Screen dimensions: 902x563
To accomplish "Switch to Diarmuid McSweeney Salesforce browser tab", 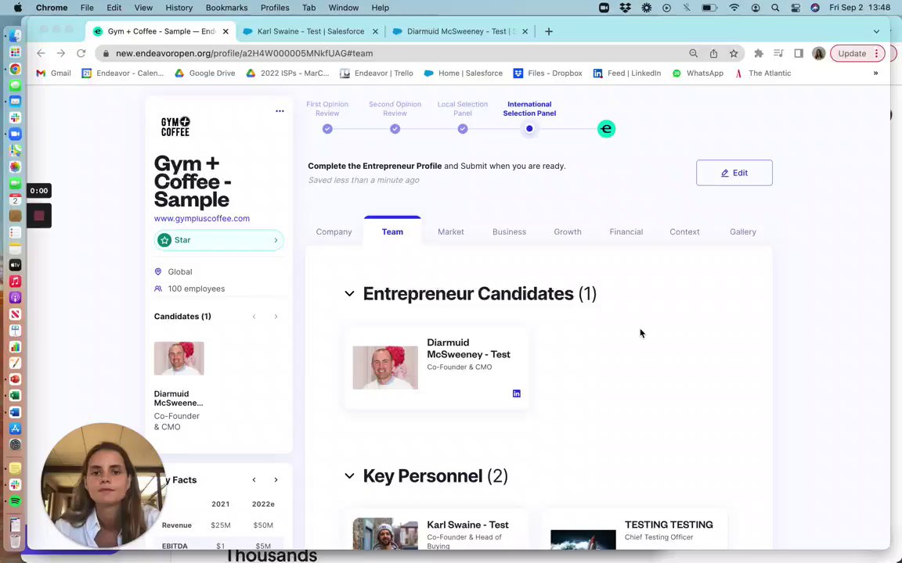I will [x=460, y=31].
